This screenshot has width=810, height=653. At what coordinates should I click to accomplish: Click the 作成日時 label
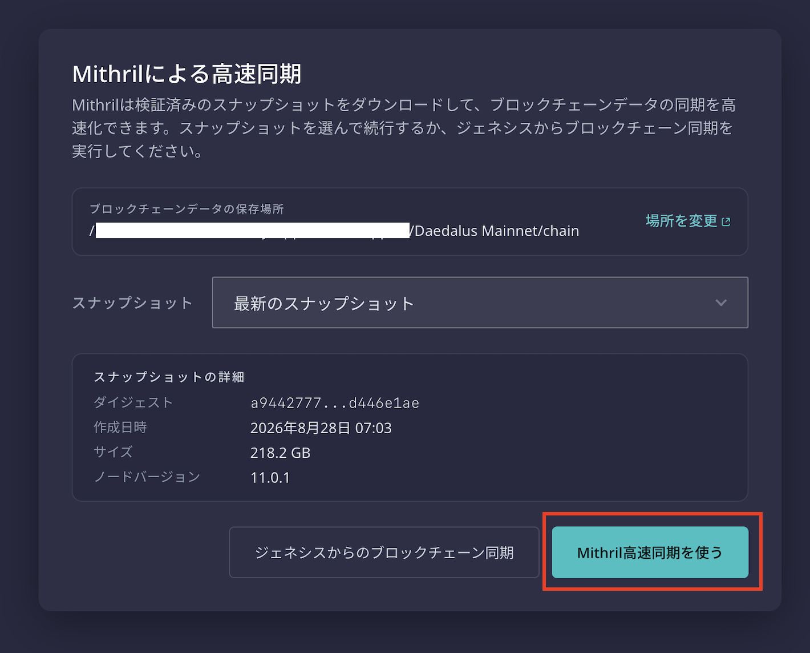[120, 427]
